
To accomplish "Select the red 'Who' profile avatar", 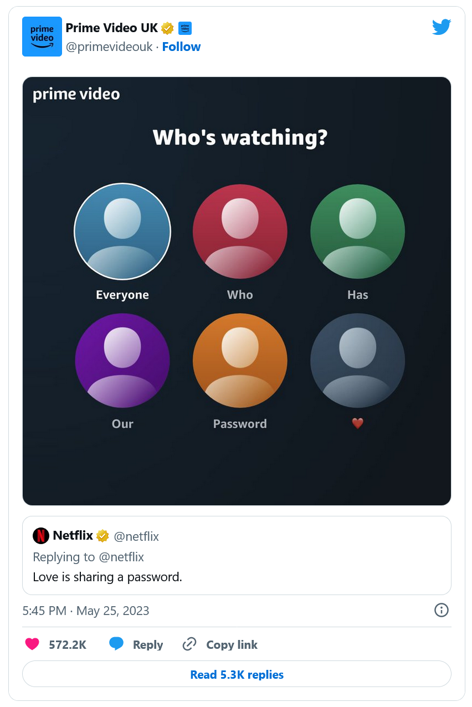I will 240,232.
